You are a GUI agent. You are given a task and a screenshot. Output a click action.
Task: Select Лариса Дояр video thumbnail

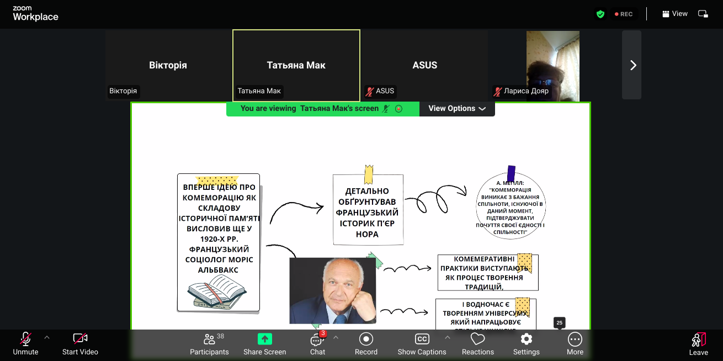(x=552, y=65)
